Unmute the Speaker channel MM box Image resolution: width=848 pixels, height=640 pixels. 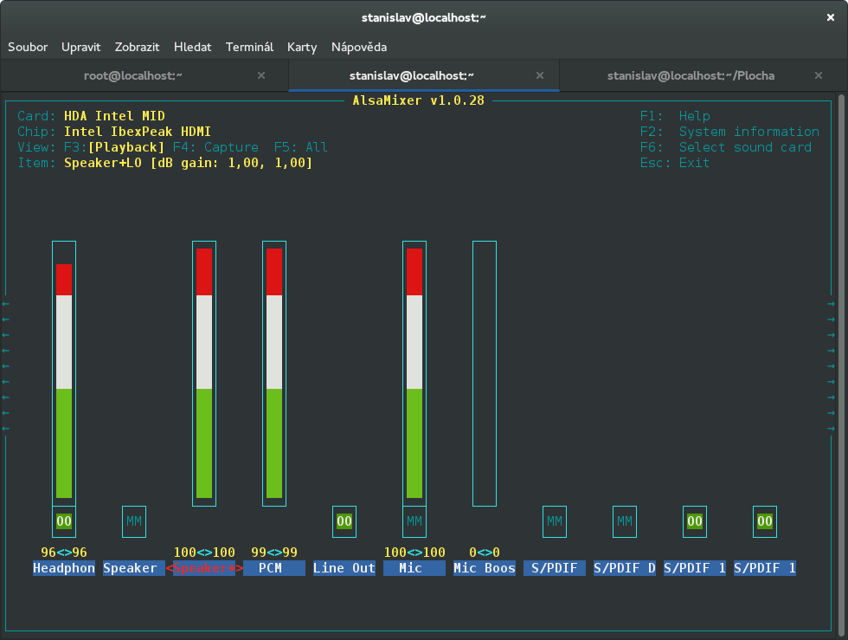pyautogui.click(x=134, y=521)
